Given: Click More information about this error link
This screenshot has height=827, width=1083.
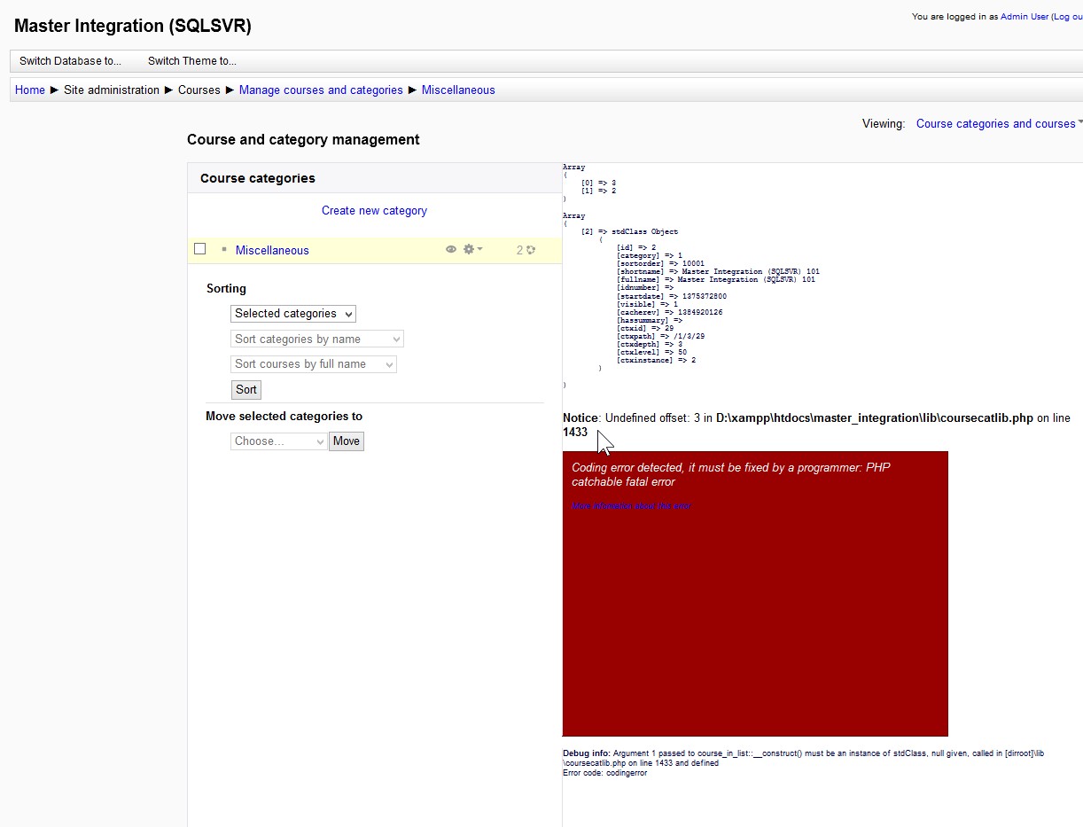Looking at the screenshot, I should point(631,506).
